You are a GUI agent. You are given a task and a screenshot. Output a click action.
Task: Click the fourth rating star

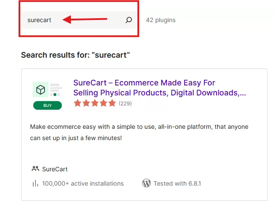click(x=103, y=103)
